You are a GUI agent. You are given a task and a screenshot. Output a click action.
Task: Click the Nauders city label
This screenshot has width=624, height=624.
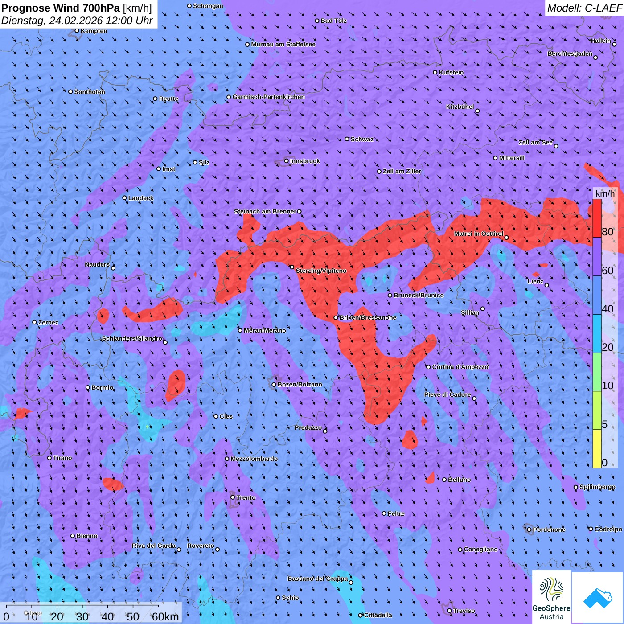pos(97,264)
